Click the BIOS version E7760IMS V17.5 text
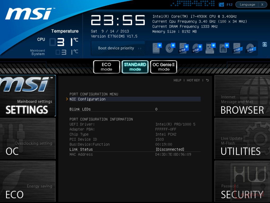This screenshot has height=203, width=270. [x=114, y=36]
